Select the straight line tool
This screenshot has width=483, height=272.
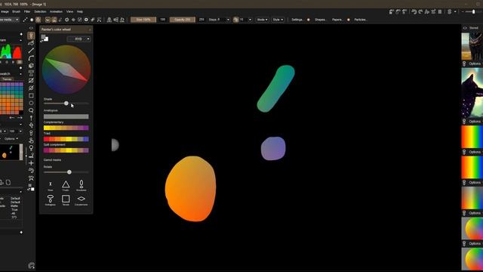tap(31, 51)
